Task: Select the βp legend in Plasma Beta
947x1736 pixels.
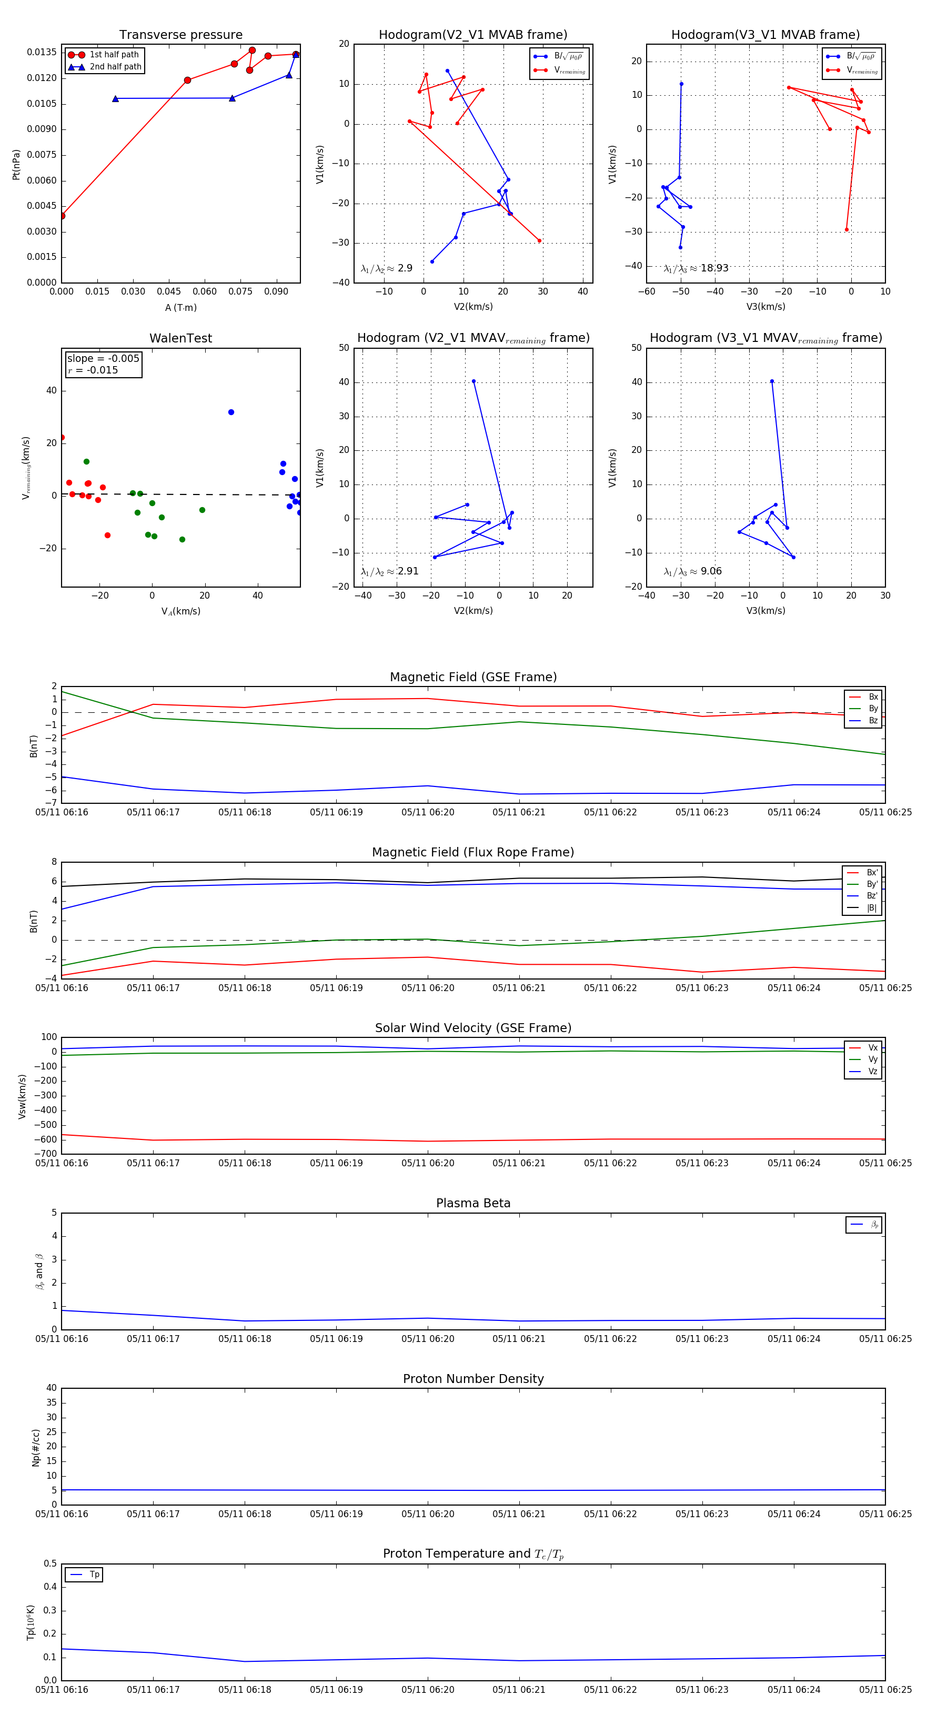Action: 864,1224
